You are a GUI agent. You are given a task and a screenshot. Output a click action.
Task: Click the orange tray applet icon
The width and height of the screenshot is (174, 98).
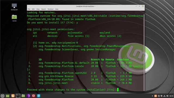click(x=156, y=96)
